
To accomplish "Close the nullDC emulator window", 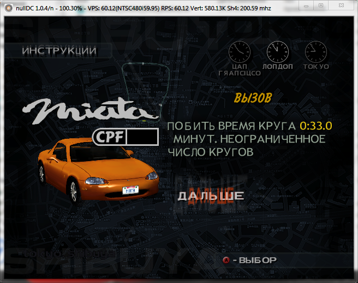I will (x=341, y=5).
